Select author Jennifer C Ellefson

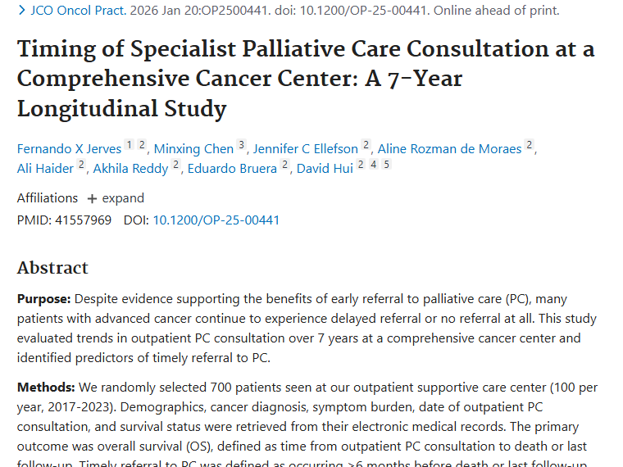pos(305,148)
